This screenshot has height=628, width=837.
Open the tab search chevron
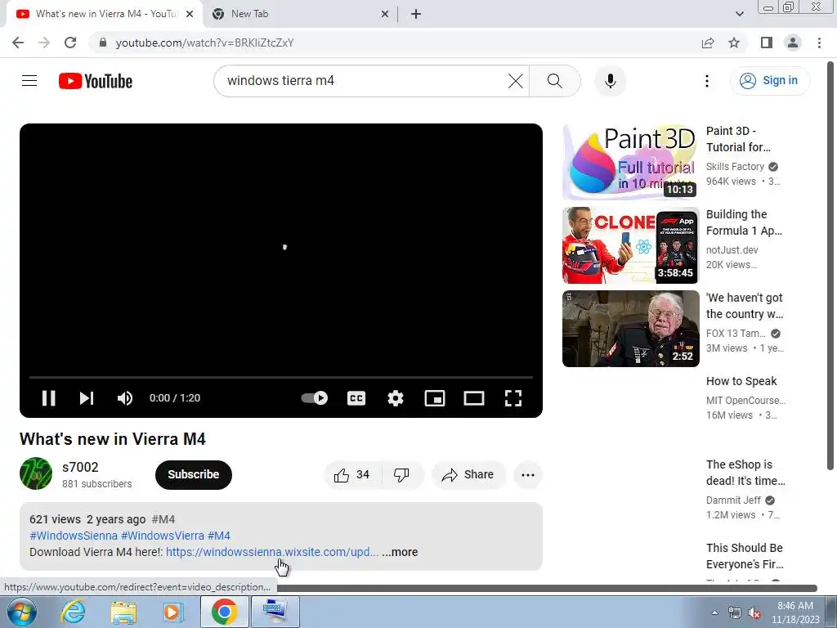(739, 14)
